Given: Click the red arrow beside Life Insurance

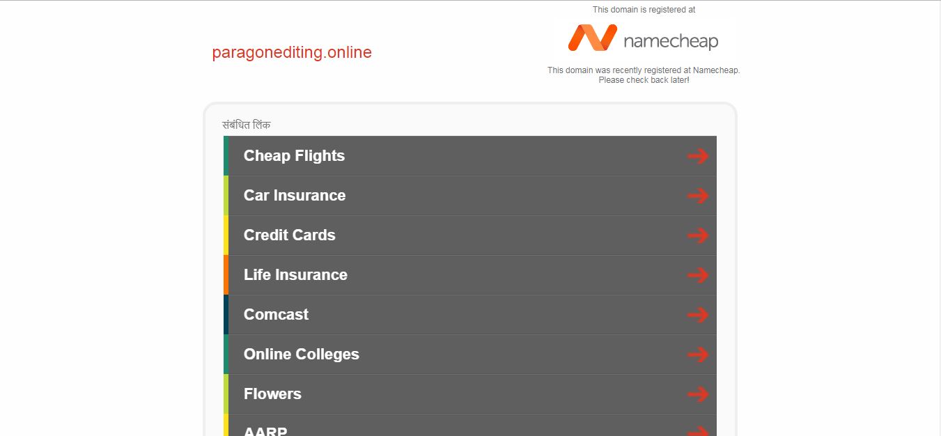Looking at the screenshot, I should point(698,275).
